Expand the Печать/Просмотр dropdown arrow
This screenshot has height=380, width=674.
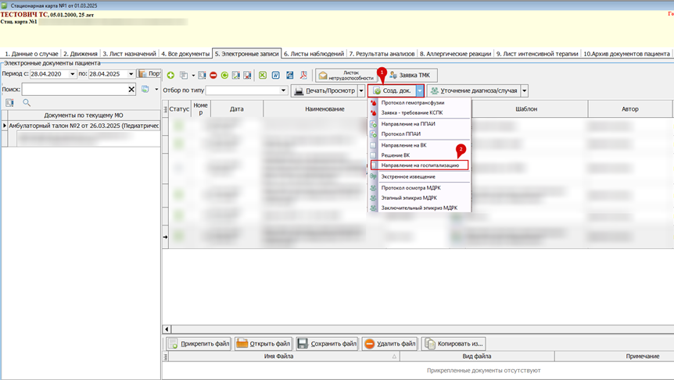[361, 91]
